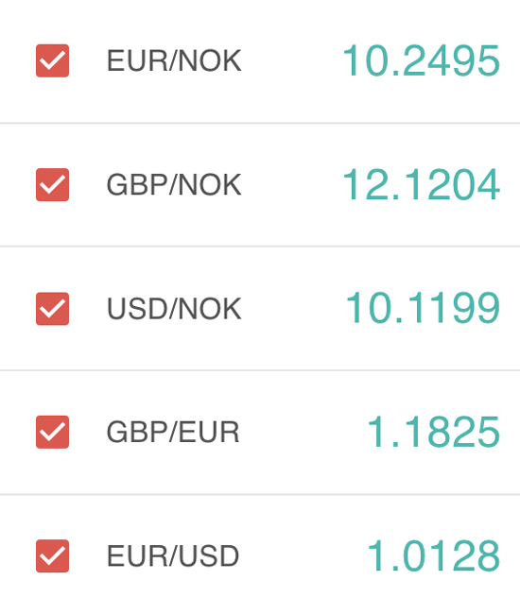Image resolution: width=520 pixels, height=614 pixels.
Task: Click the white checkmark beside EUR/NOK
Action: pos(53,60)
